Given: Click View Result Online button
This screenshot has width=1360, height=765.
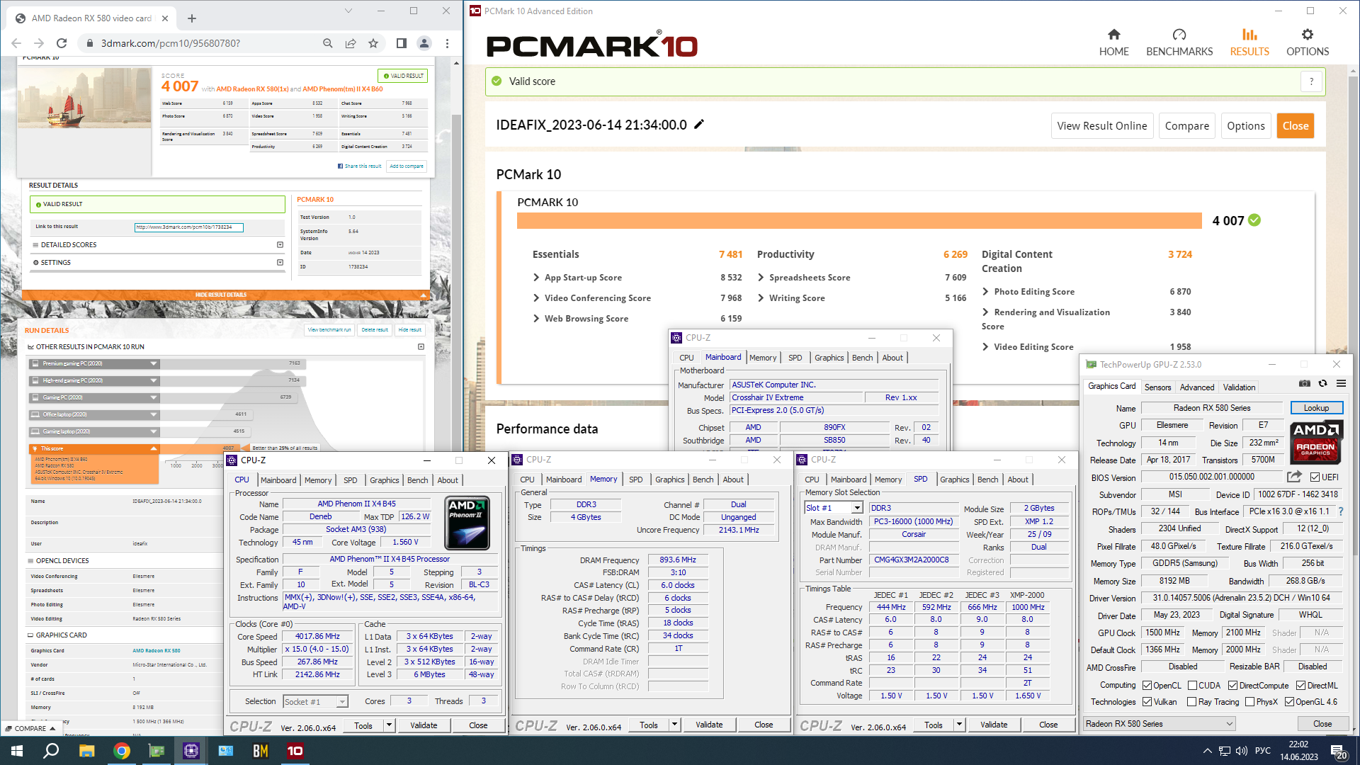Looking at the screenshot, I should click(1101, 126).
